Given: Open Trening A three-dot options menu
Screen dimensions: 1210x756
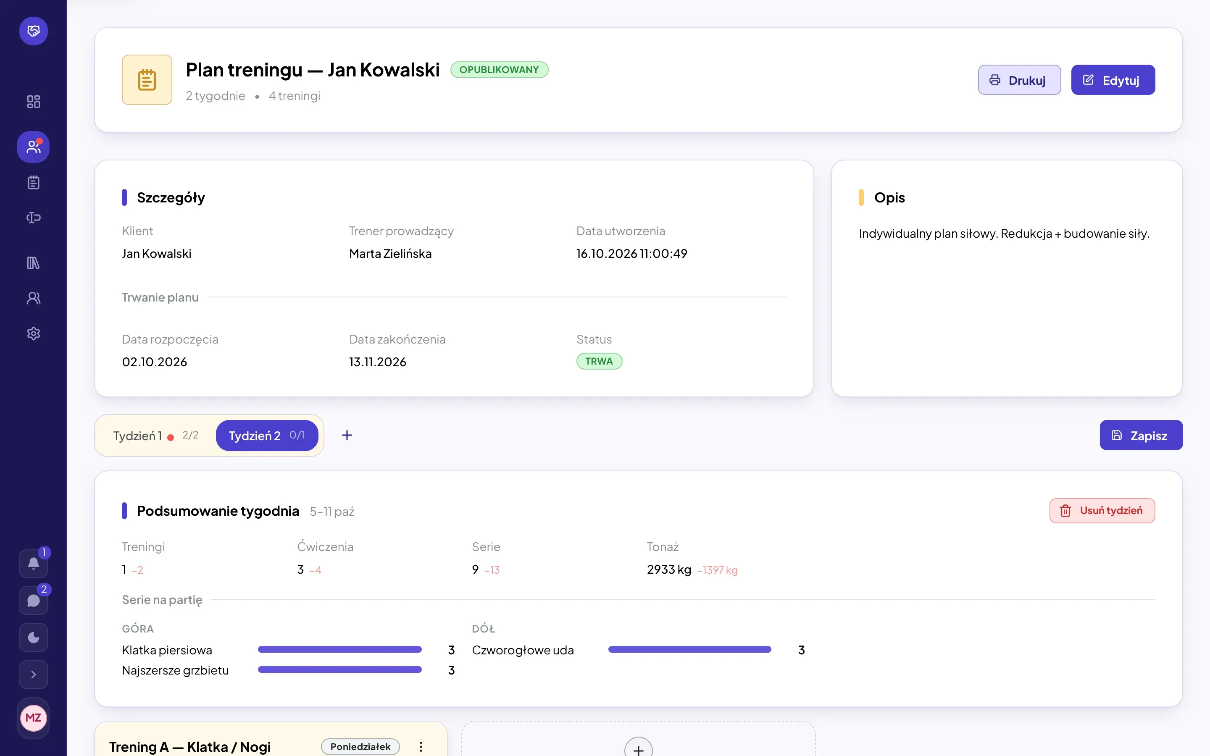Looking at the screenshot, I should point(421,746).
